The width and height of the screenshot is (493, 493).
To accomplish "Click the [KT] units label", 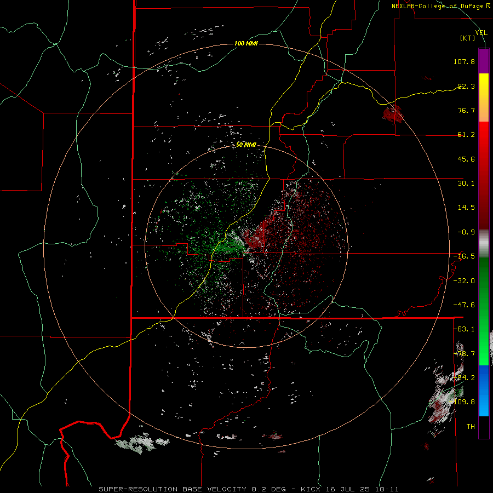I will [468, 38].
